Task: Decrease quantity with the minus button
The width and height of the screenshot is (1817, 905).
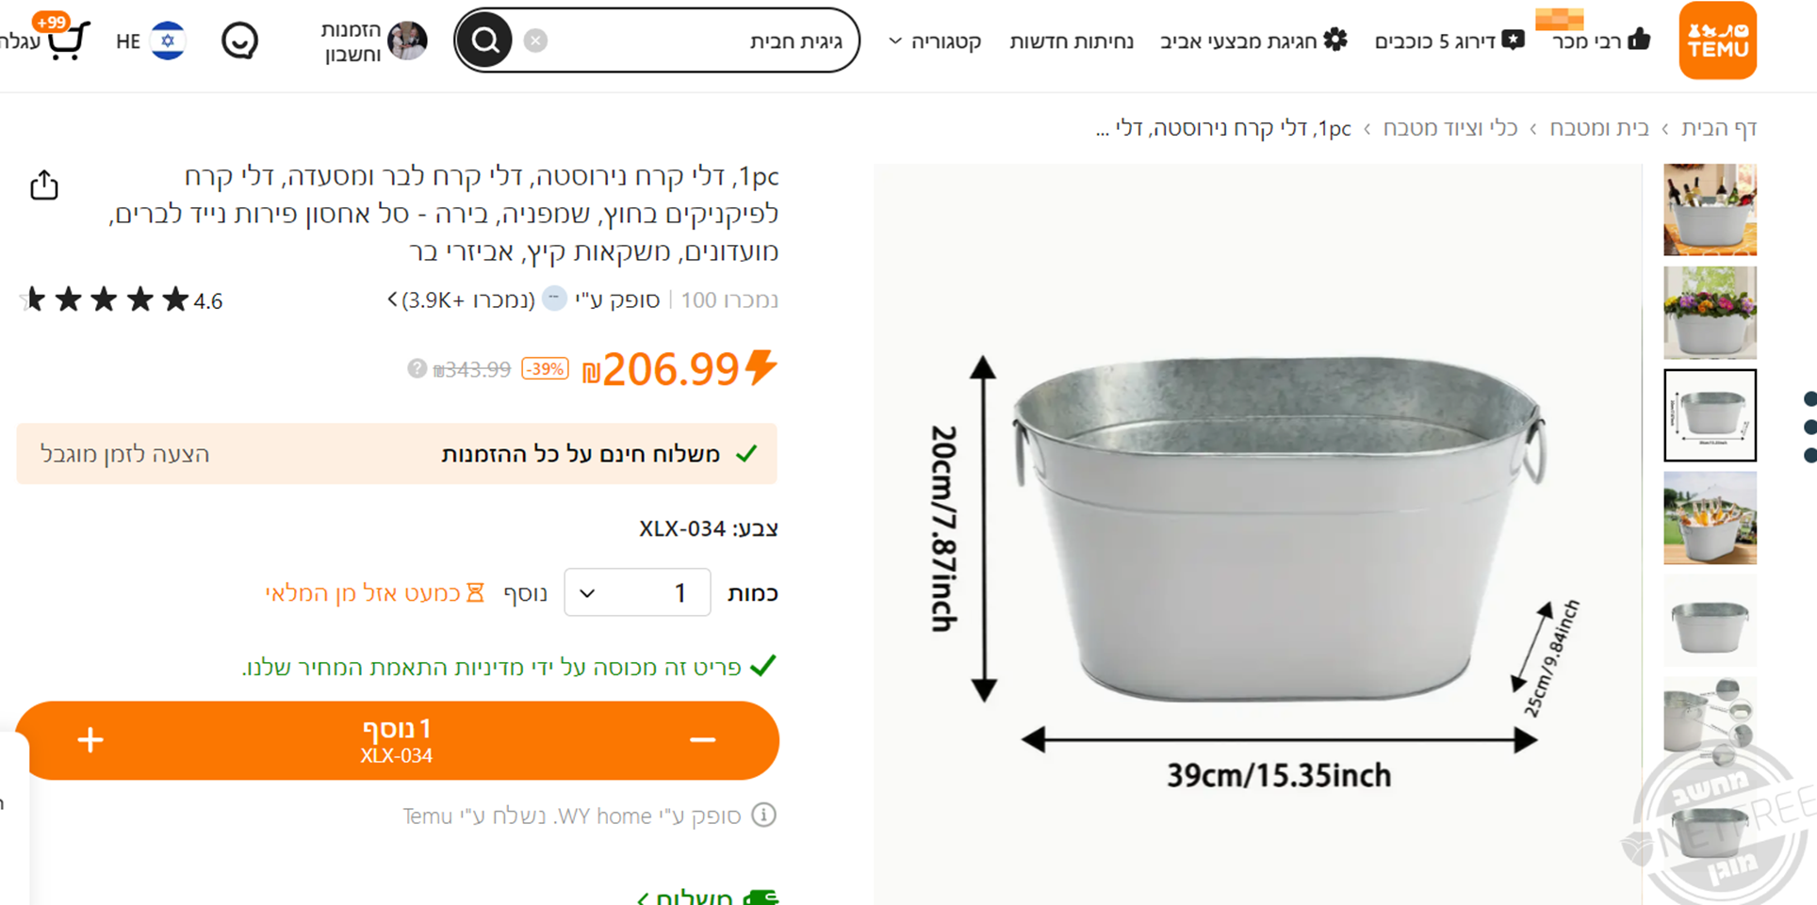Action: [702, 740]
